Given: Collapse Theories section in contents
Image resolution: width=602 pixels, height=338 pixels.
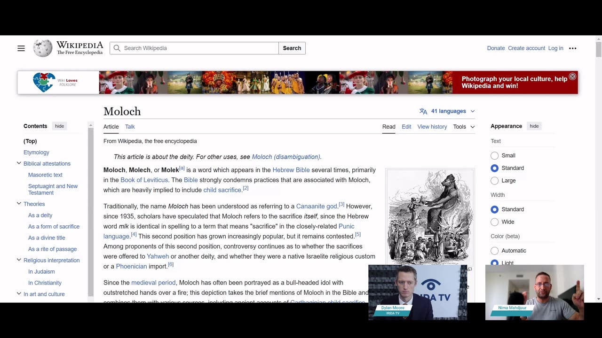Looking at the screenshot, I should coord(19,204).
